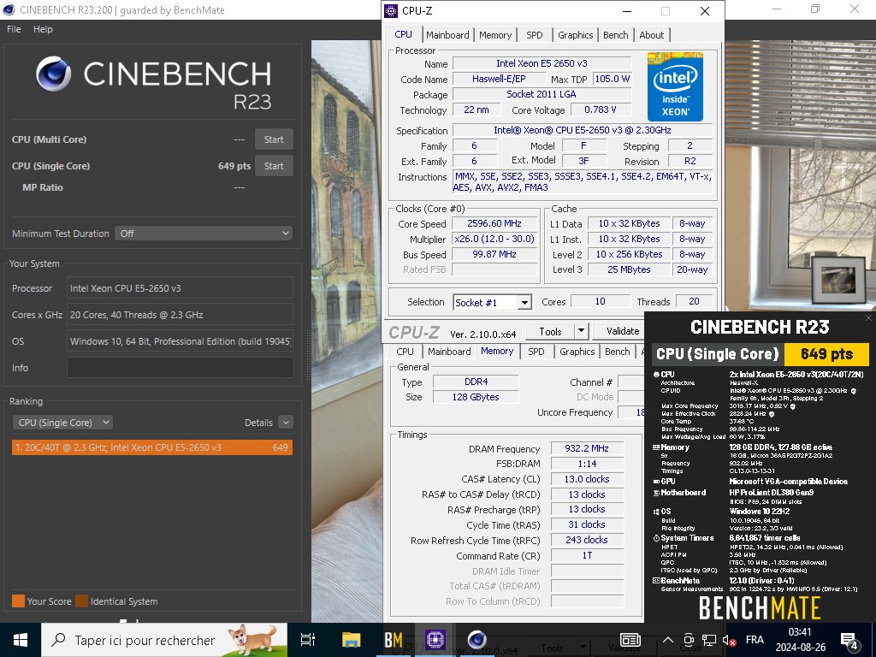The height and width of the screenshot is (657, 876).
Task: Click the Cinebench title bar icon
Action: tap(9, 9)
